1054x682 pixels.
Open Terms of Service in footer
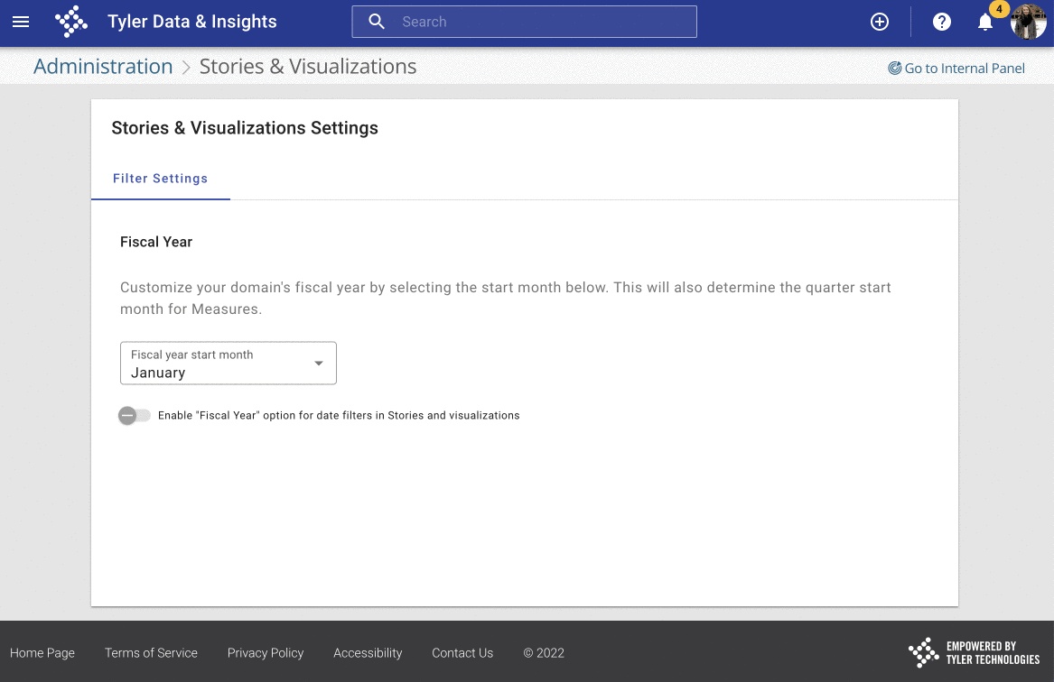coord(151,652)
